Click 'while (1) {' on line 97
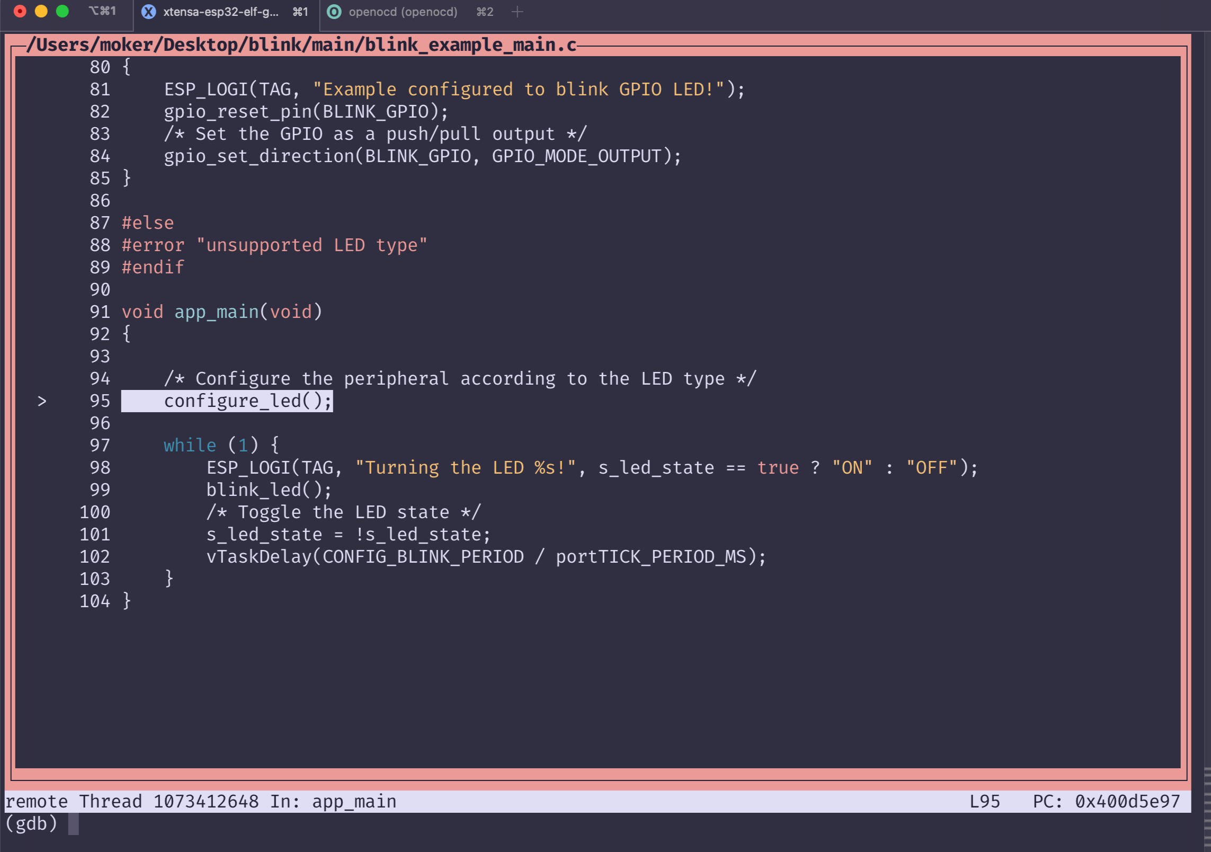Screen dimensions: 1211x852 tap(222, 446)
